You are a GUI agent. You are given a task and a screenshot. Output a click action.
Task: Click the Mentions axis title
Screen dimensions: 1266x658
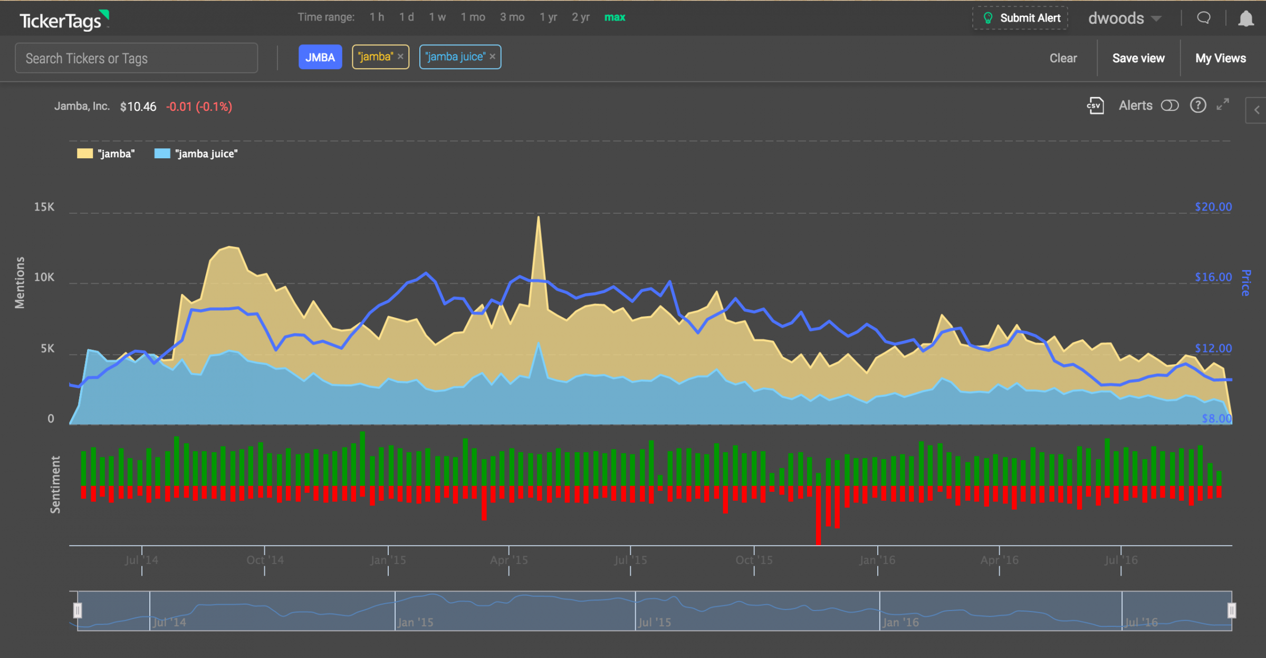pyautogui.click(x=20, y=283)
